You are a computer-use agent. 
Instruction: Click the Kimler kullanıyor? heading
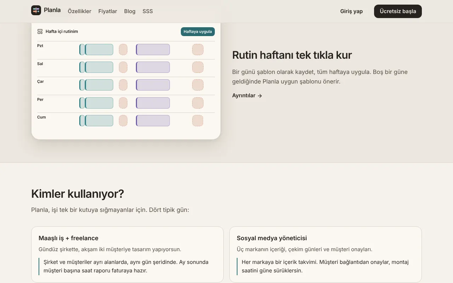coord(78,194)
